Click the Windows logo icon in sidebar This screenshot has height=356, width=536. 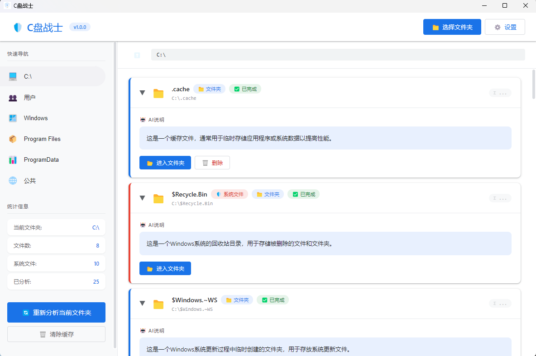(x=13, y=118)
